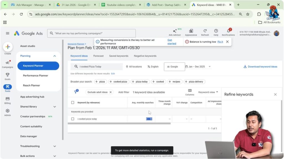
Task: Open the browser tab search chevron
Action: point(5,5)
